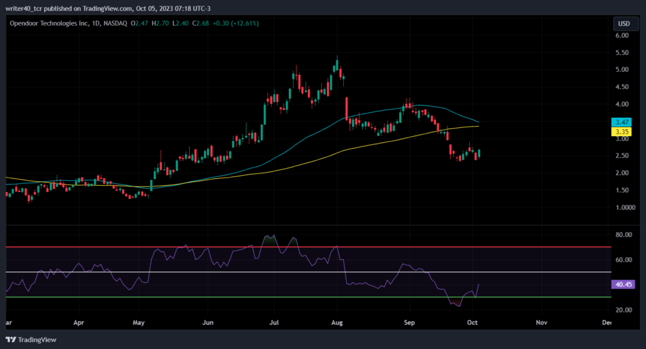Click the H2.70 high price value

point(160,23)
